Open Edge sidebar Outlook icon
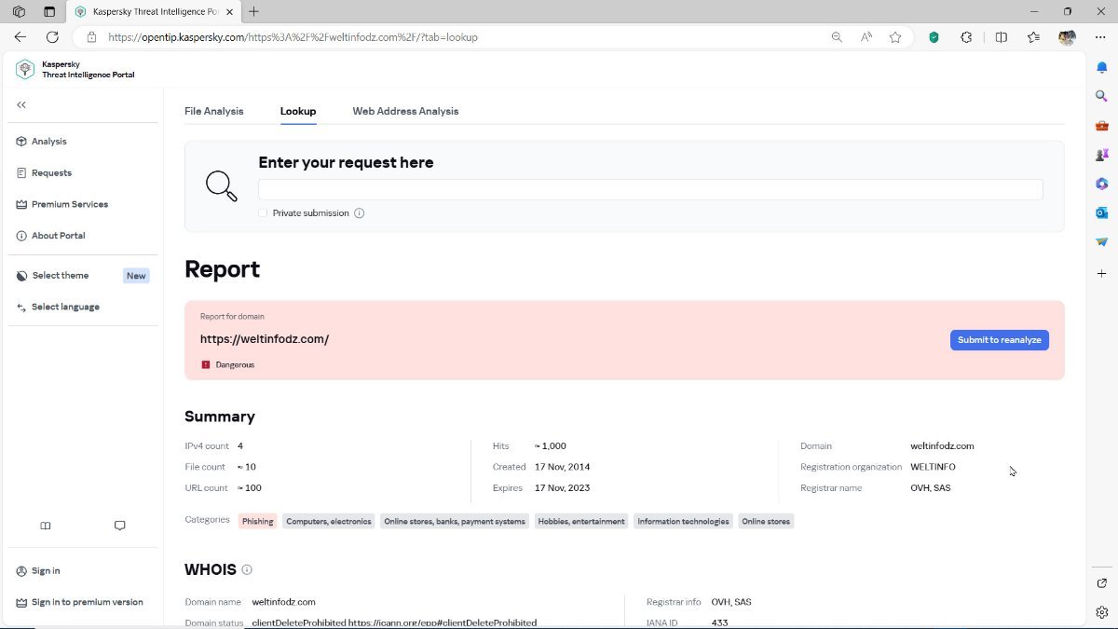This screenshot has width=1118, height=629. click(x=1101, y=212)
